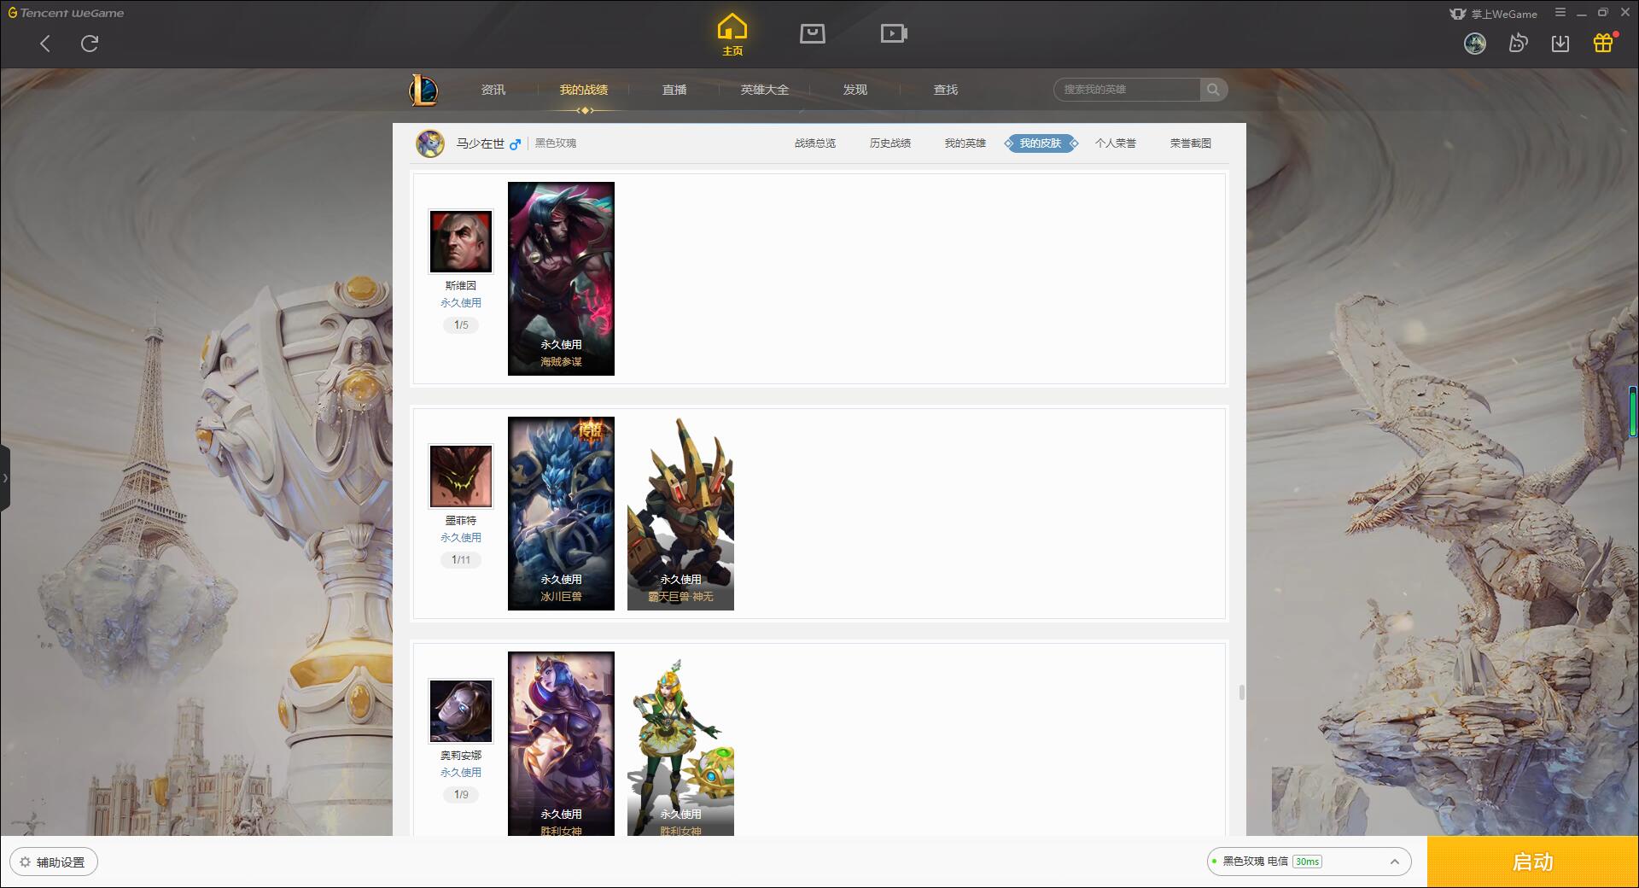Open 冰川巨兽 skin card

(x=561, y=513)
